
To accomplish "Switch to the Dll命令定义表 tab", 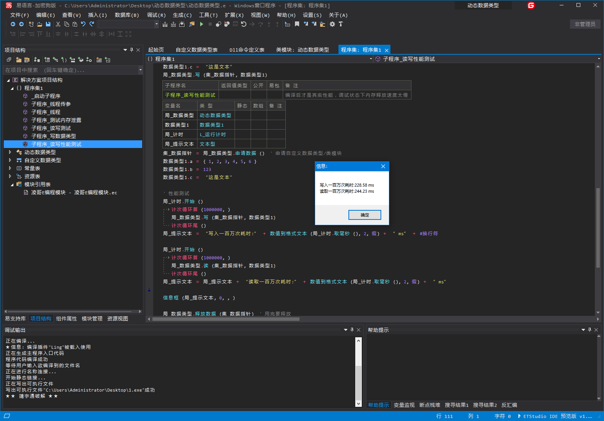I will pyautogui.click(x=247, y=50).
